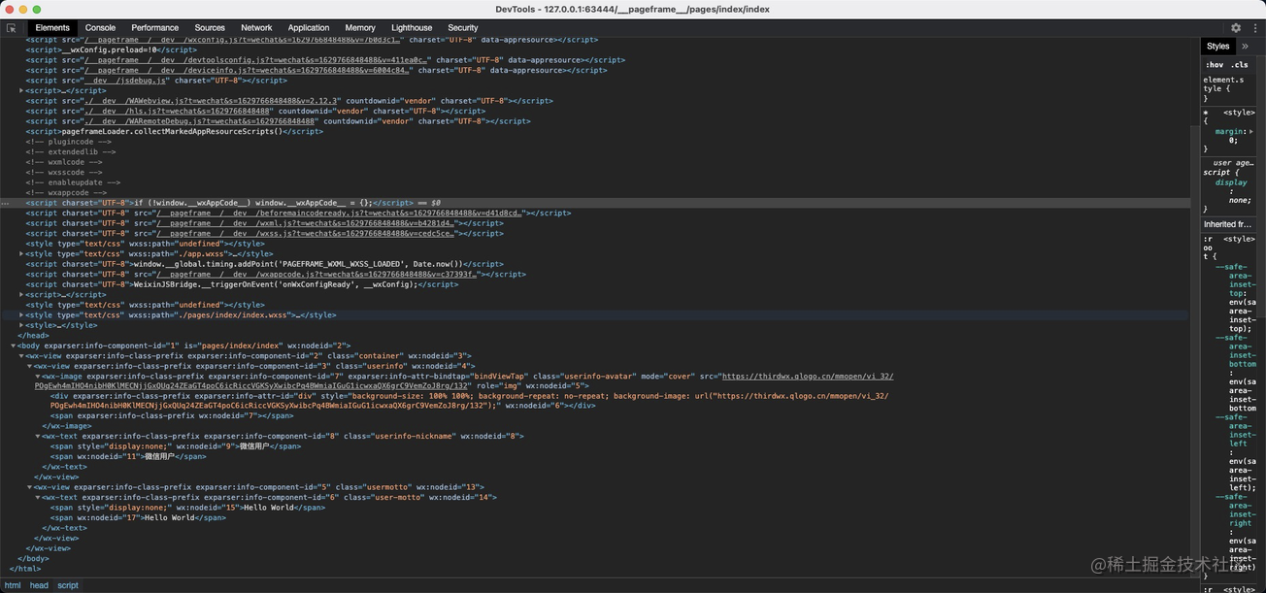The height and width of the screenshot is (593, 1266).
Task: Select span with wx:nodeid 11 微信用户
Action: 129,456
